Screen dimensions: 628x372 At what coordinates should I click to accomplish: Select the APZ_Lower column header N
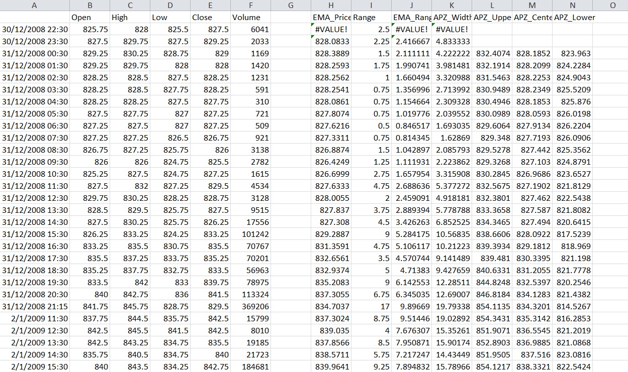pyautogui.click(x=572, y=5)
